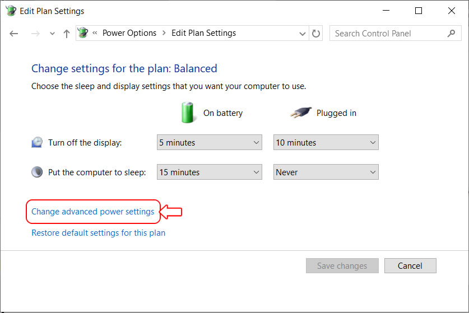Click the green battery icon

coord(188,113)
